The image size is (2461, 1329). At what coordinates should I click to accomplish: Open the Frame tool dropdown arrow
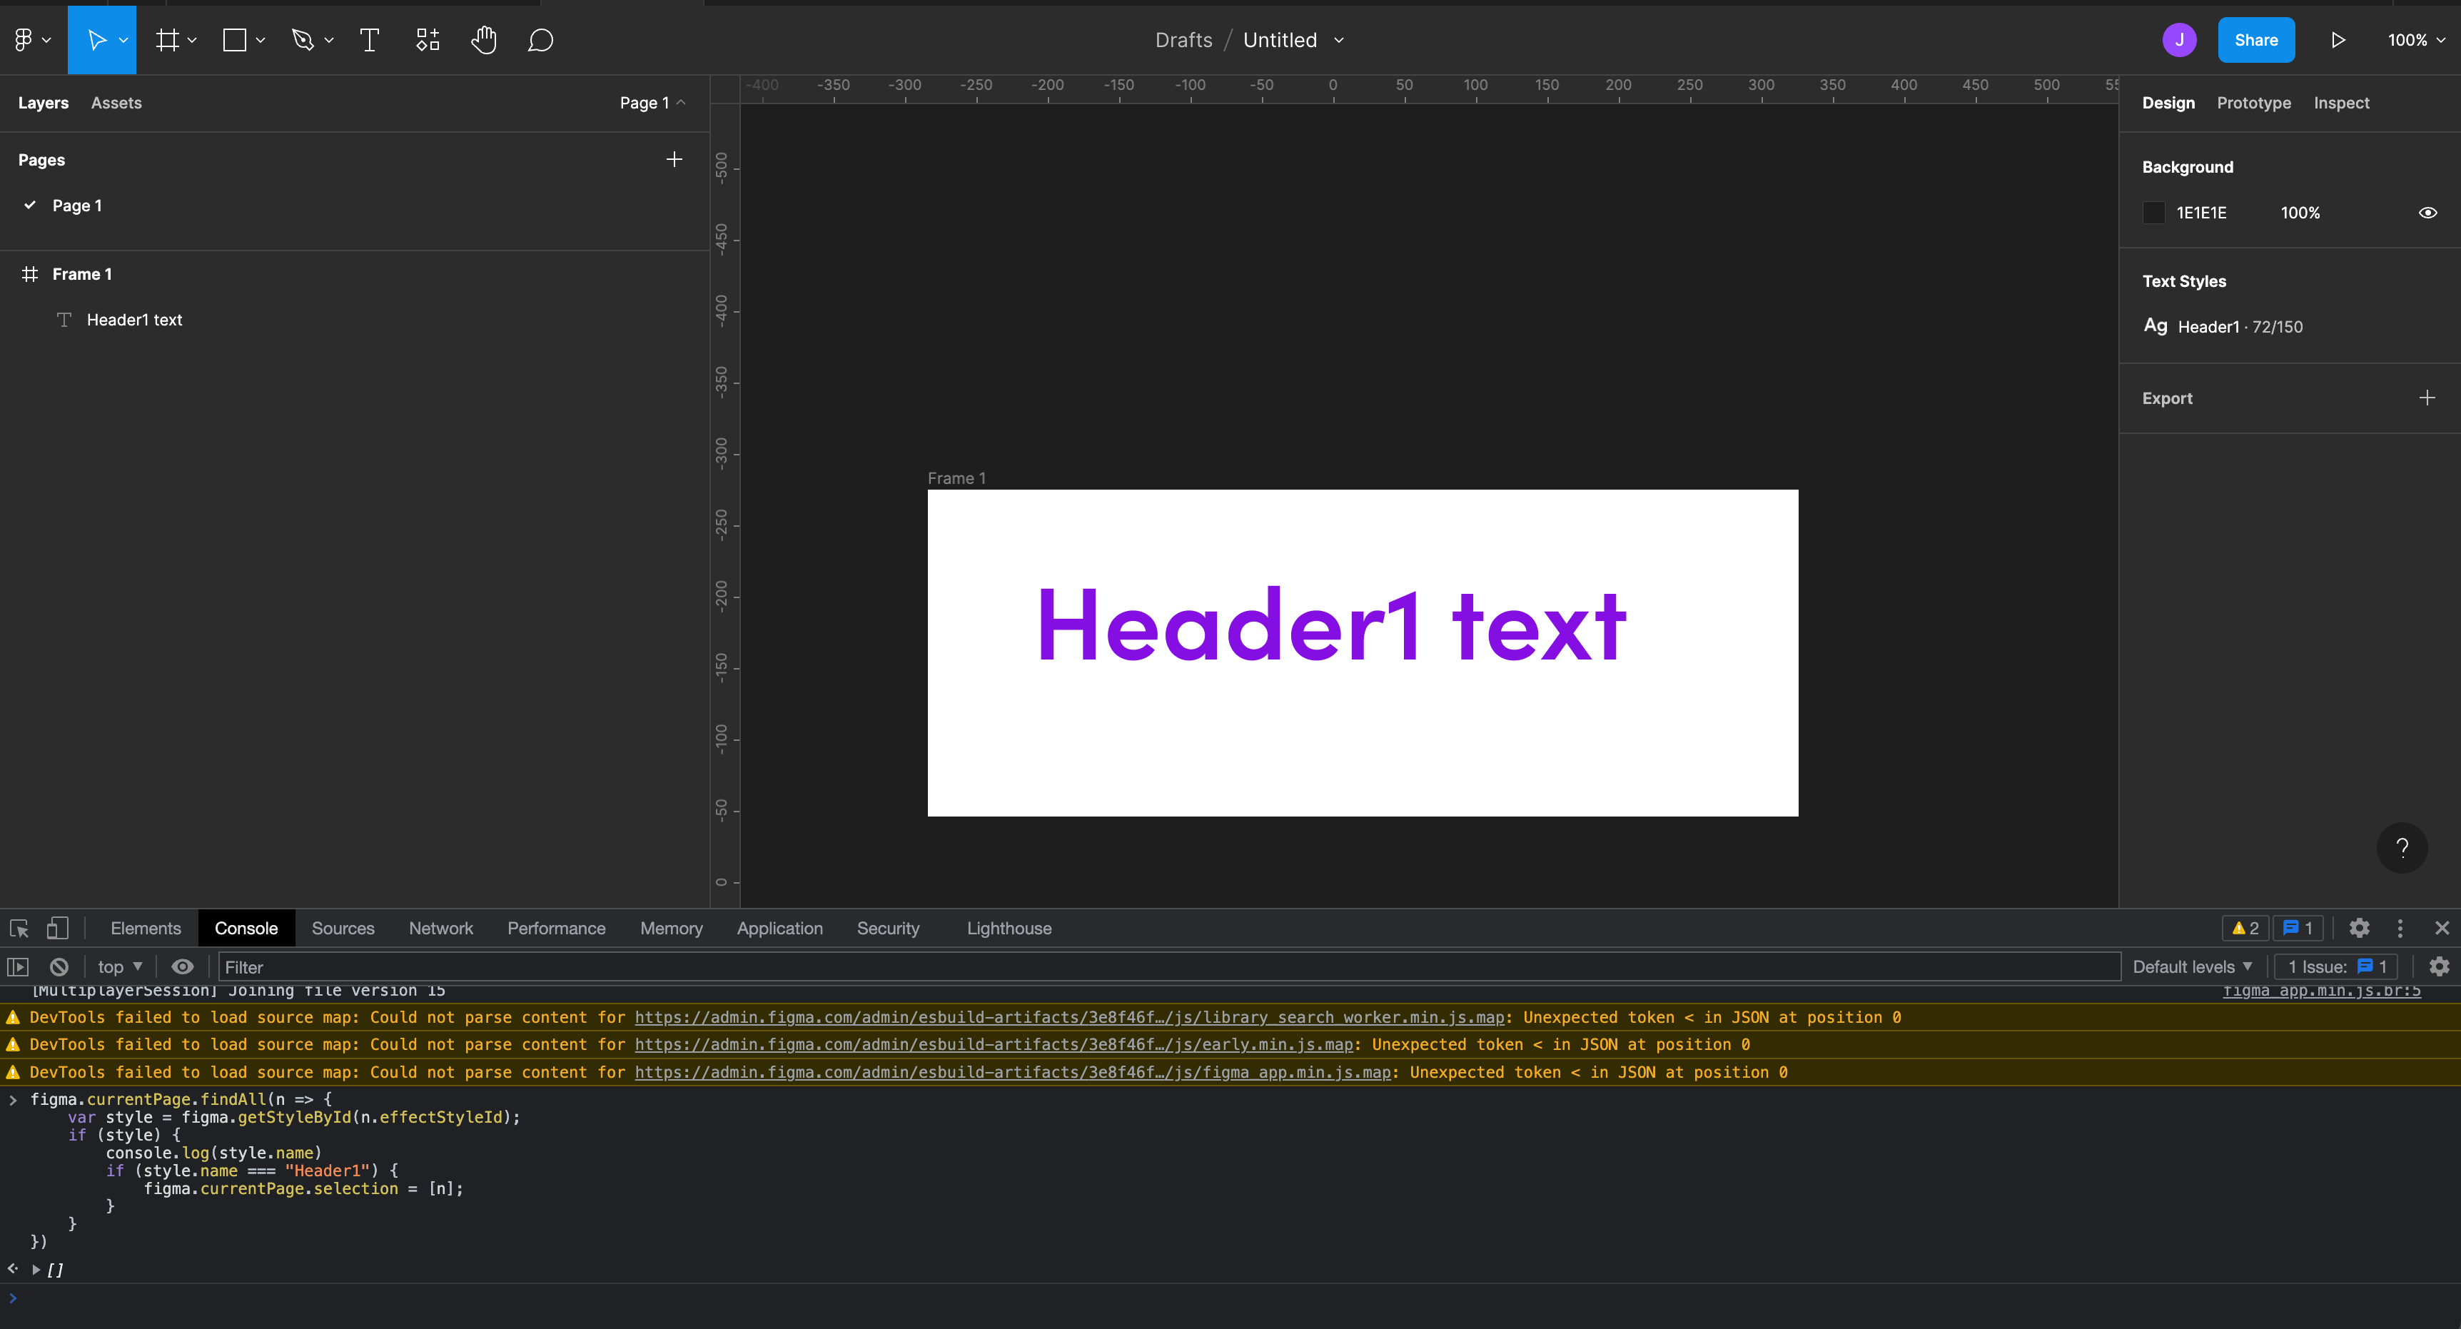click(192, 40)
